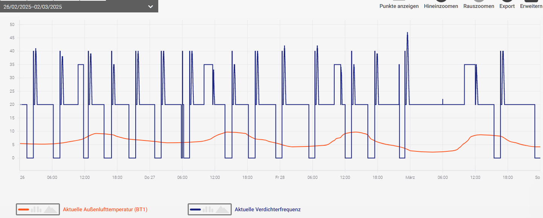The width and height of the screenshot is (543, 218).
Task: Select area chart style for Verdichterfrequenz
Action: [x=222, y=209]
